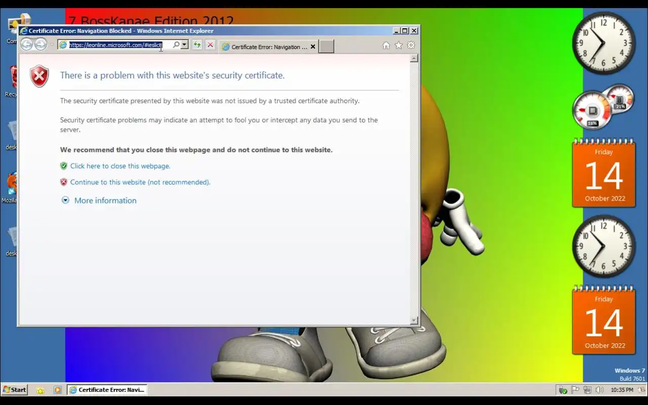Go forward with the IE Forward arrow
This screenshot has width=648, height=405.
(40, 45)
